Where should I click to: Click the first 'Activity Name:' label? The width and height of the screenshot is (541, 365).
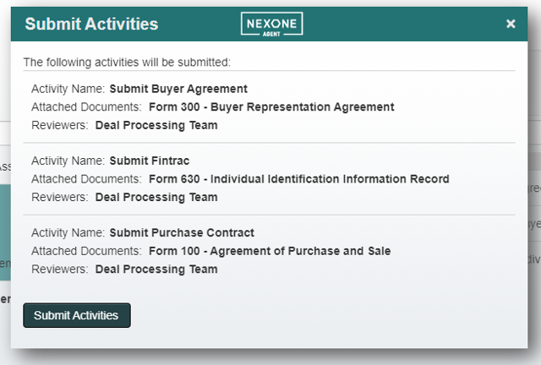68,89
